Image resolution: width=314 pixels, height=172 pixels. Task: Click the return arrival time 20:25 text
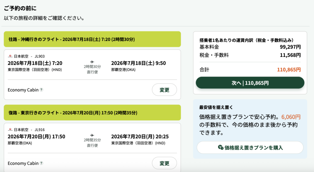coord(162,137)
